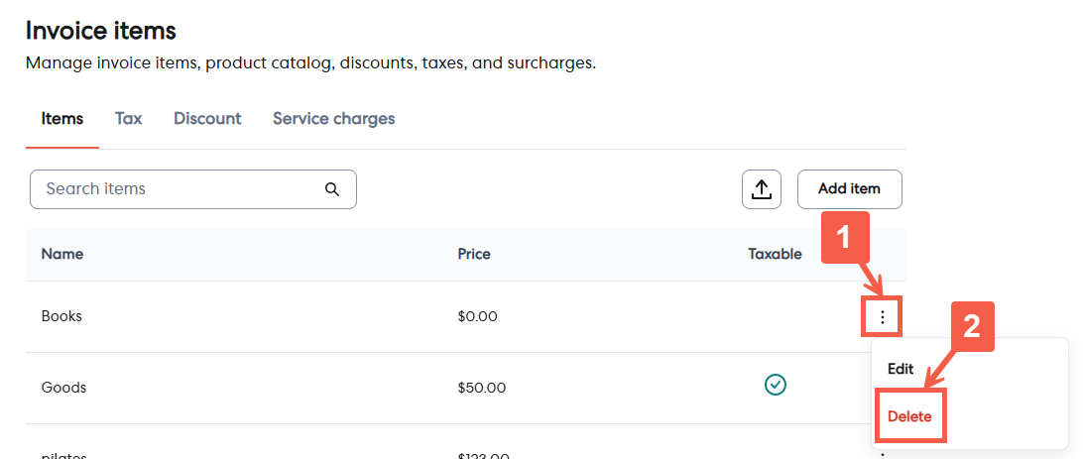This screenshot has width=1083, height=459.
Task: Select the Items tab
Action: coord(61,119)
